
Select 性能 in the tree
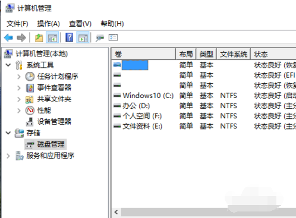pyautogui.click(x=44, y=110)
